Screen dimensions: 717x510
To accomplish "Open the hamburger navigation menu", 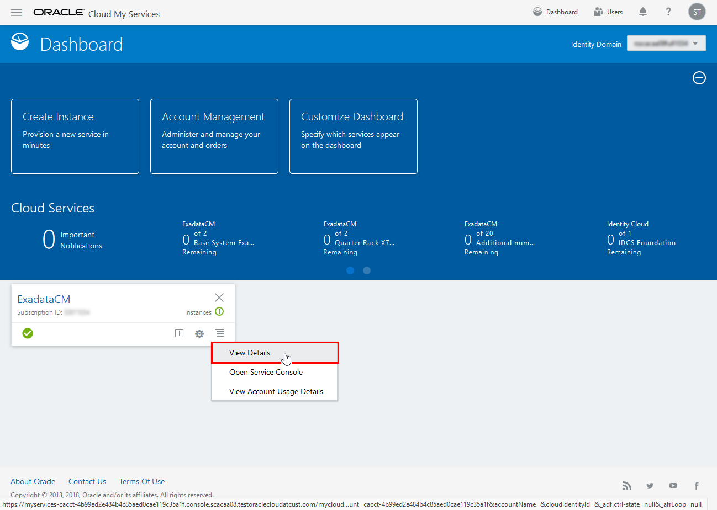I will [x=17, y=13].
